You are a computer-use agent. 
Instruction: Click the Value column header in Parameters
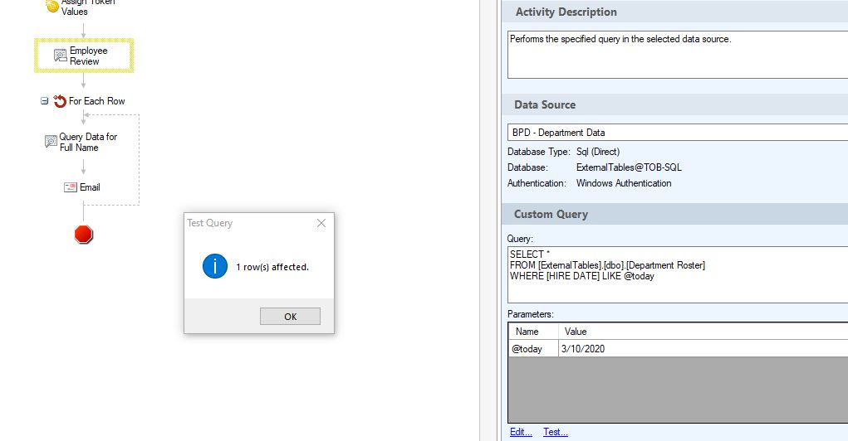point(703,332)
